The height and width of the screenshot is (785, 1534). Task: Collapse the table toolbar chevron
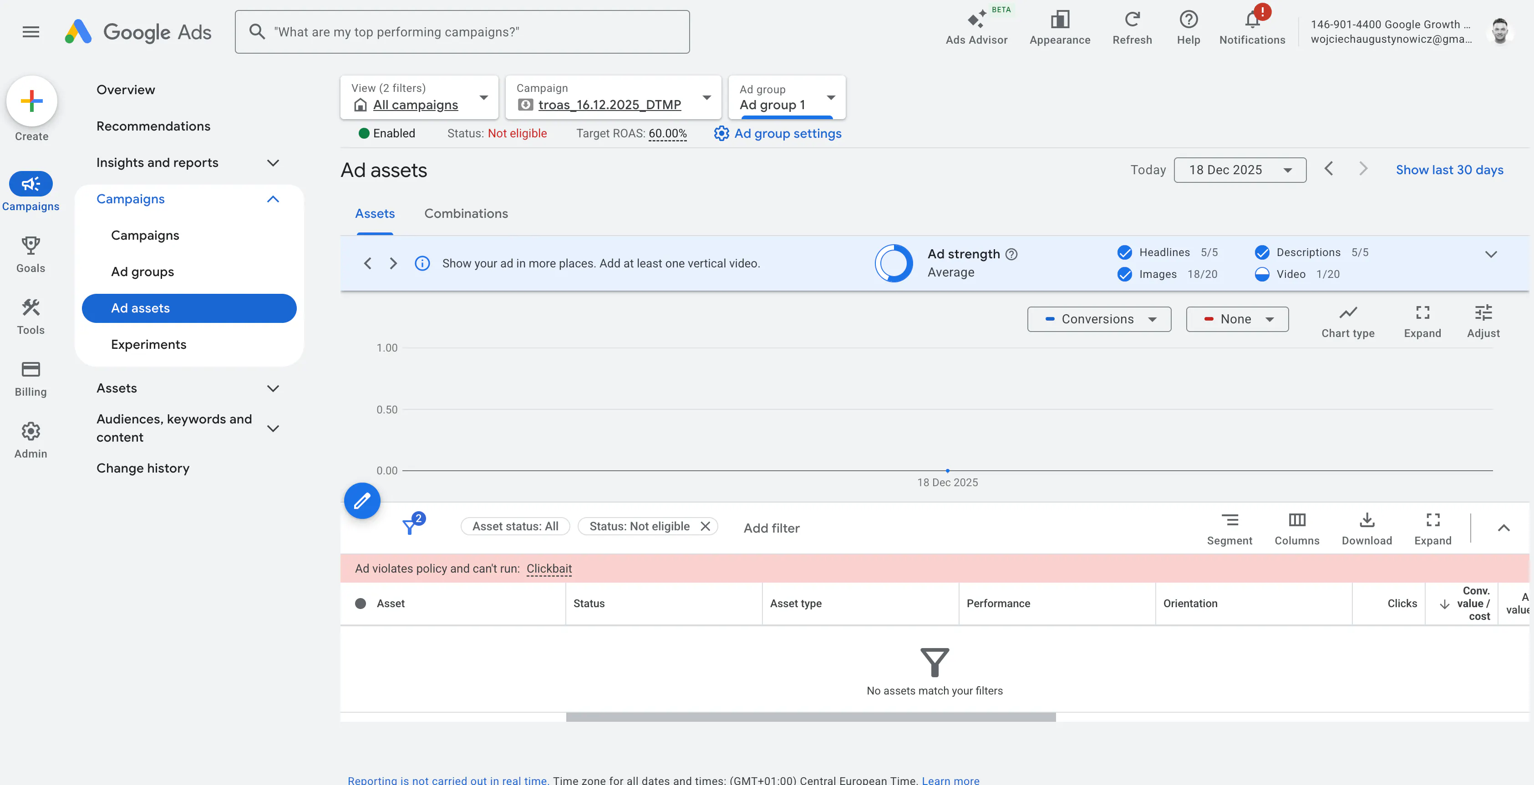(1504, 528)
